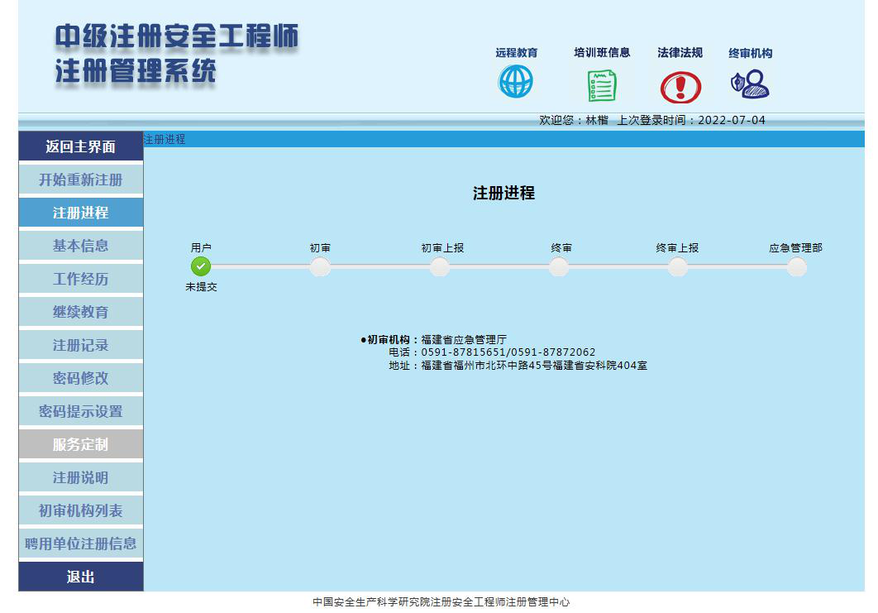Open the 工作经历 sidebar item

coord(80,279)
